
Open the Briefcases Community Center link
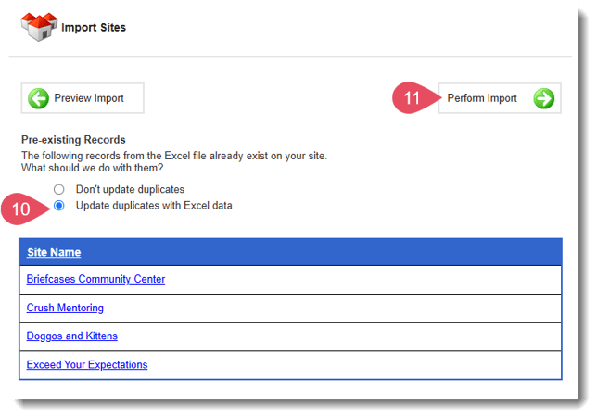[95, 279]
